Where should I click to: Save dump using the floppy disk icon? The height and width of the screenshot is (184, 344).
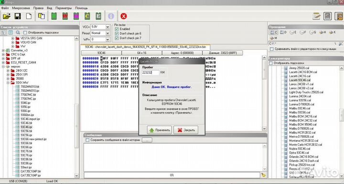[x=18, y=16]
